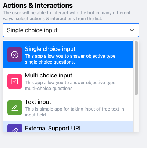This screenshot has height=148, width=147.
Task: Click the pink Multi choice checkbox icon
Action: 15,81
